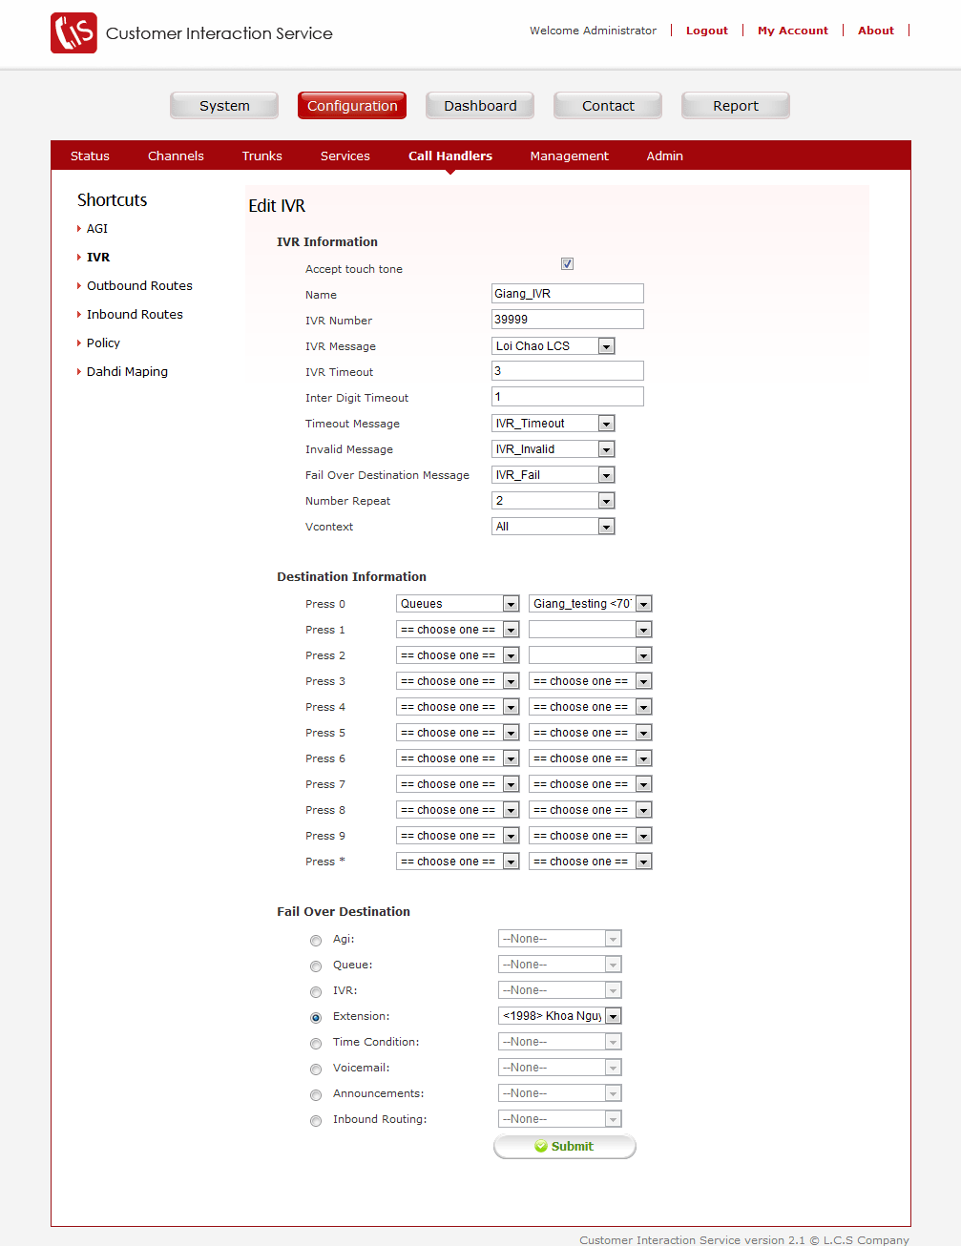Switch to the System tab
This screenshot has width=961, height=1246.
[224, 106]
